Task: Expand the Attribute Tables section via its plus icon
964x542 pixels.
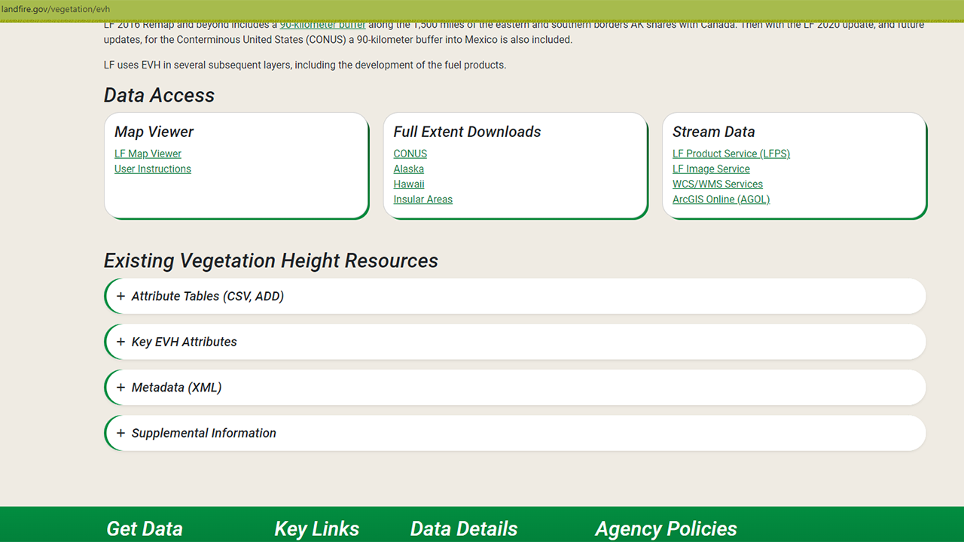Action: 120,296
